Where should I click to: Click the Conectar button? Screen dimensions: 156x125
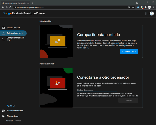click(x=128, y=100)
